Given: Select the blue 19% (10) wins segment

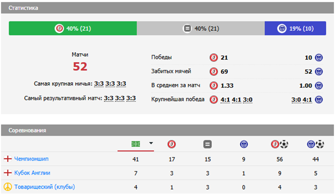Looking at the screenshot, I should (x=295, y=28).
